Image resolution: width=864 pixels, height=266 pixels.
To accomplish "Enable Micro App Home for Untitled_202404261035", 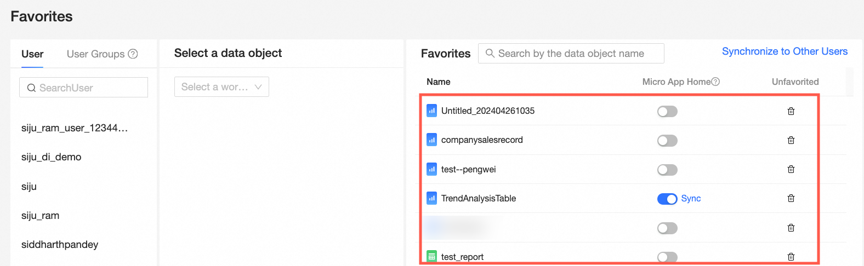I will (667, 112).
